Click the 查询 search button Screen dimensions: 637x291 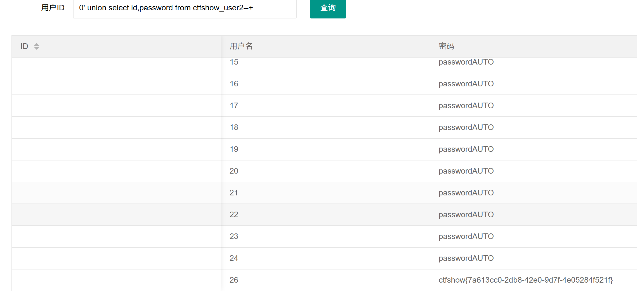click(x=328, y=8)
